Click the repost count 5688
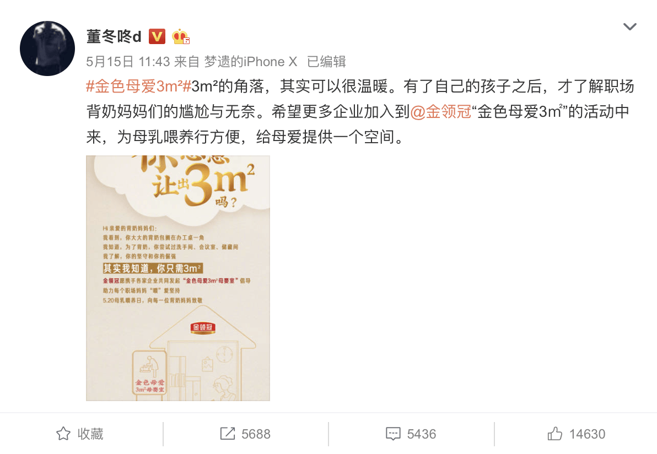Image resolution: width=657 pixels, height=454 pixels. click(256, 434)
